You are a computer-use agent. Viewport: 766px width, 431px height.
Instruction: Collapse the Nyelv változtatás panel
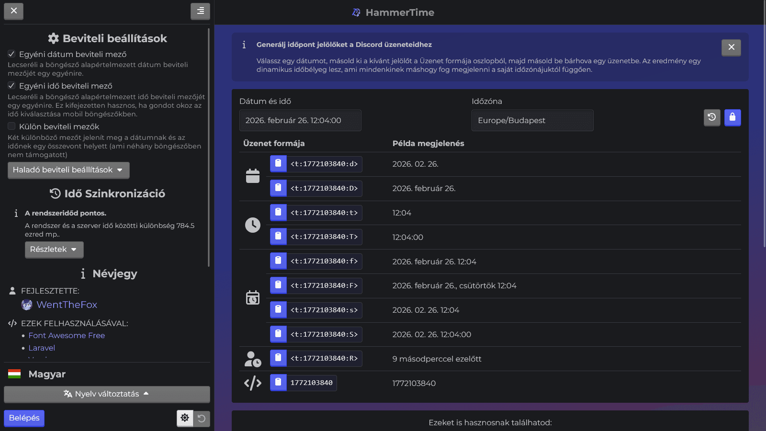[x=106, y=394]
